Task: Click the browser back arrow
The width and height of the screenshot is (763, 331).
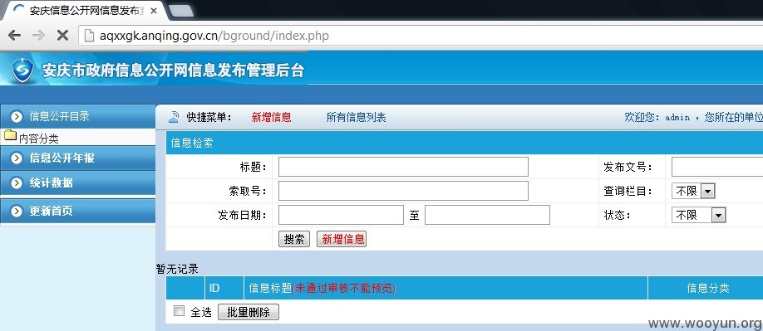Action: tap(15, 35)
